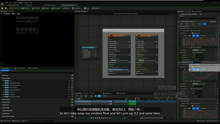Click the Browse to asset icon
This screenshot has width=220, height=124.
point(6,8)
